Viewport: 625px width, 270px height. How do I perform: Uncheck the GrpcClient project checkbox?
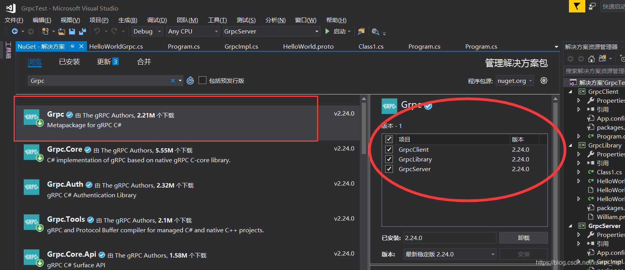coord(389,149)
